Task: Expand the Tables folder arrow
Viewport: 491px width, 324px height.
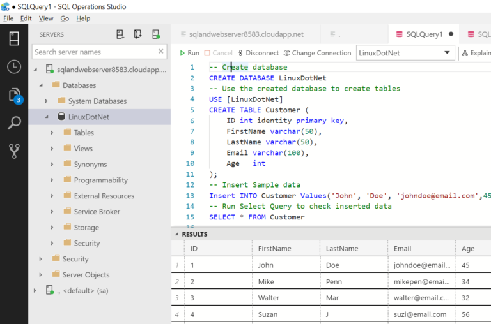Action: pos(52,133)
